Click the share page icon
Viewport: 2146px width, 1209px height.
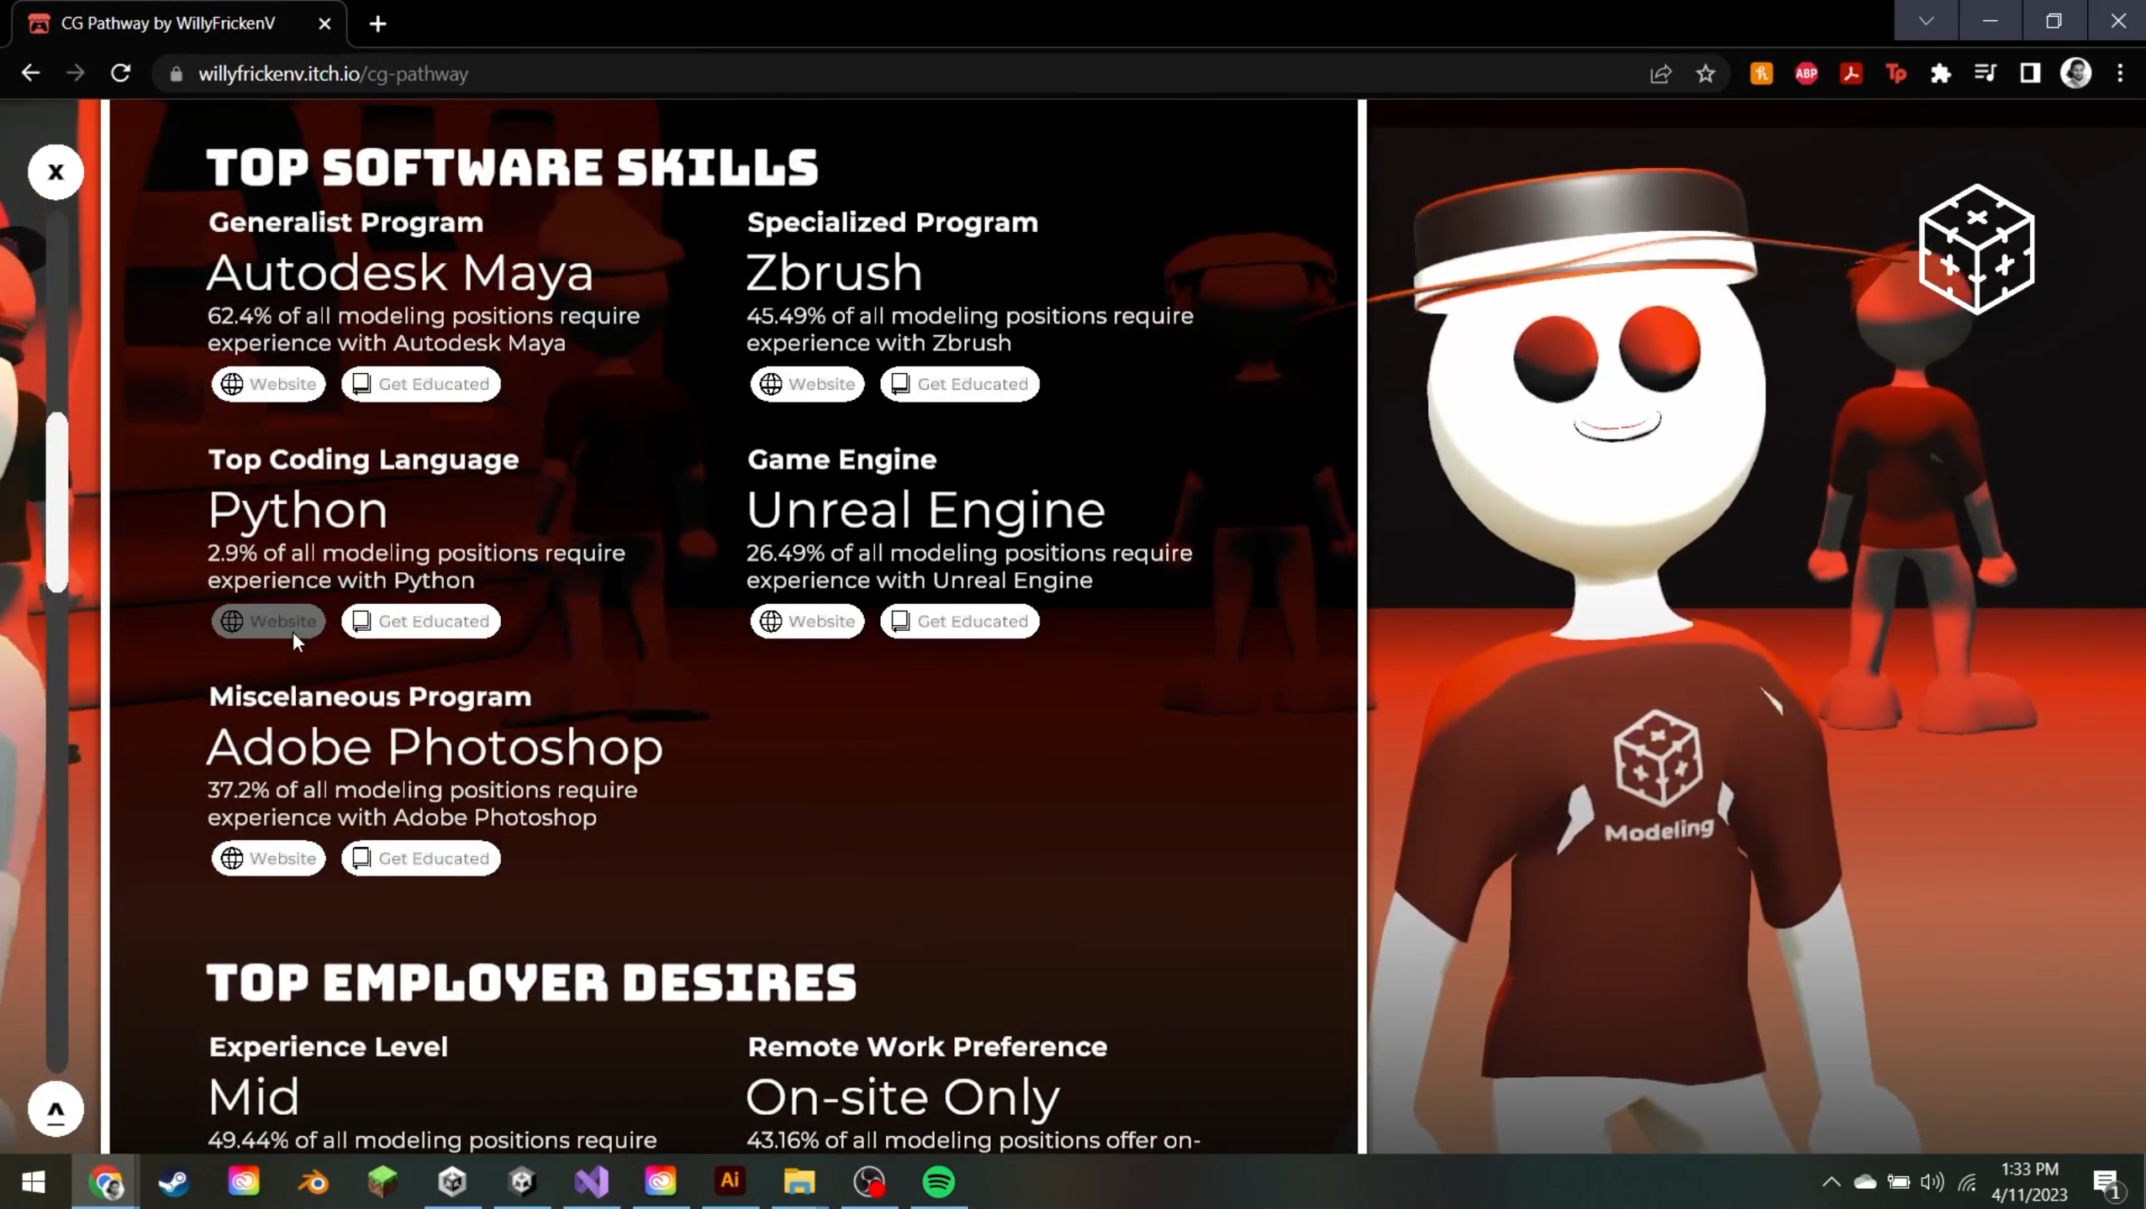point(1660,74)
